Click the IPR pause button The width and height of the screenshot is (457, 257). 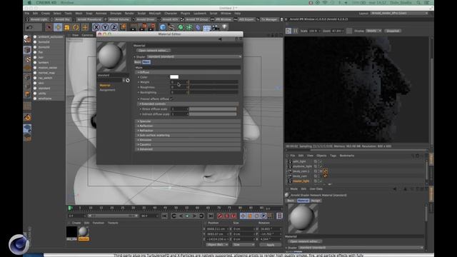[295, 31]
